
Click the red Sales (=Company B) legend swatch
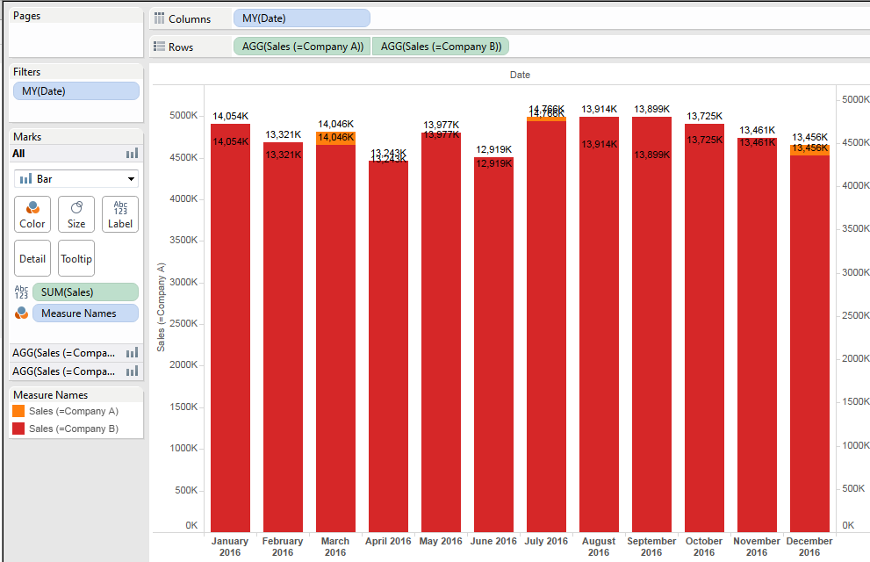(x=18, y=429)
